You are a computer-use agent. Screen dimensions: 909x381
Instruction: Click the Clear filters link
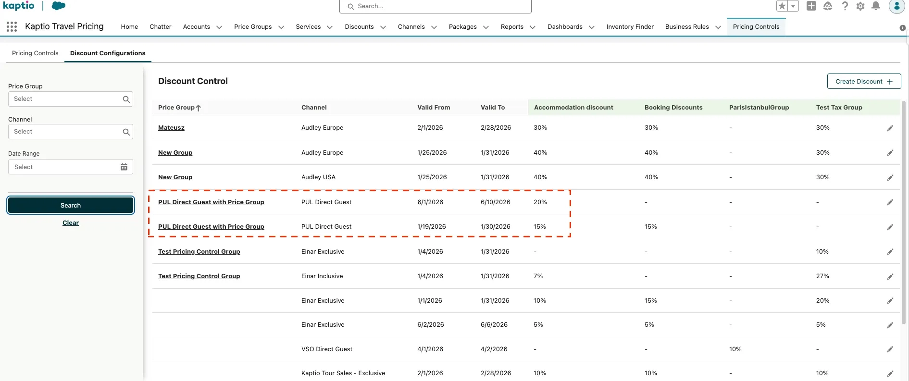click(x=71, y=223)
